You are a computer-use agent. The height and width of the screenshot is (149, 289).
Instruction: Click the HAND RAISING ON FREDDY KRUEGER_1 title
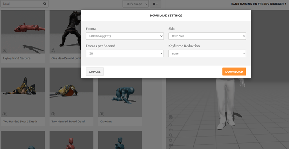point(258,4)
